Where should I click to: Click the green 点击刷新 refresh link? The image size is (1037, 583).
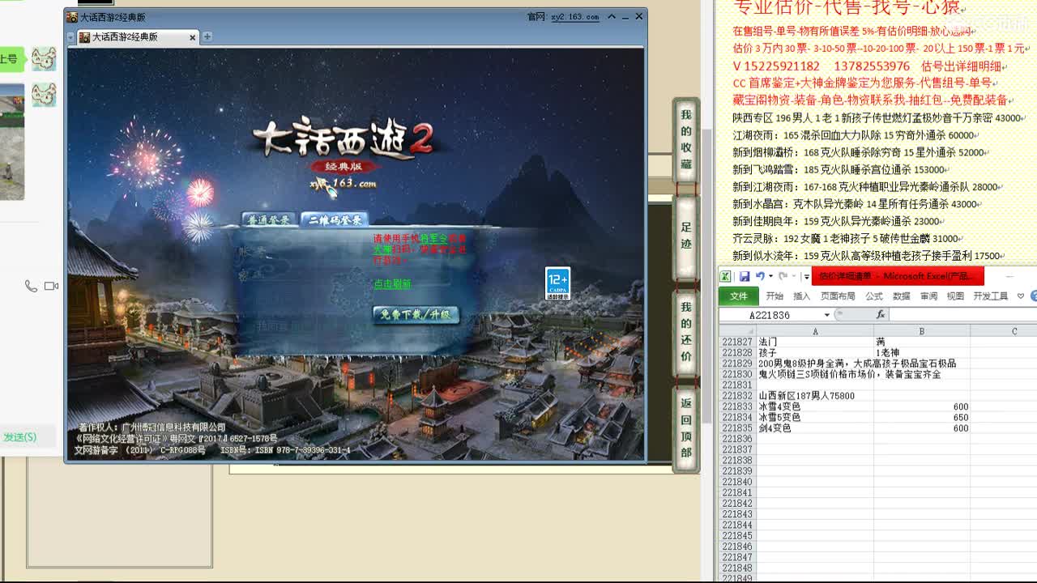(x=392, y=284)
